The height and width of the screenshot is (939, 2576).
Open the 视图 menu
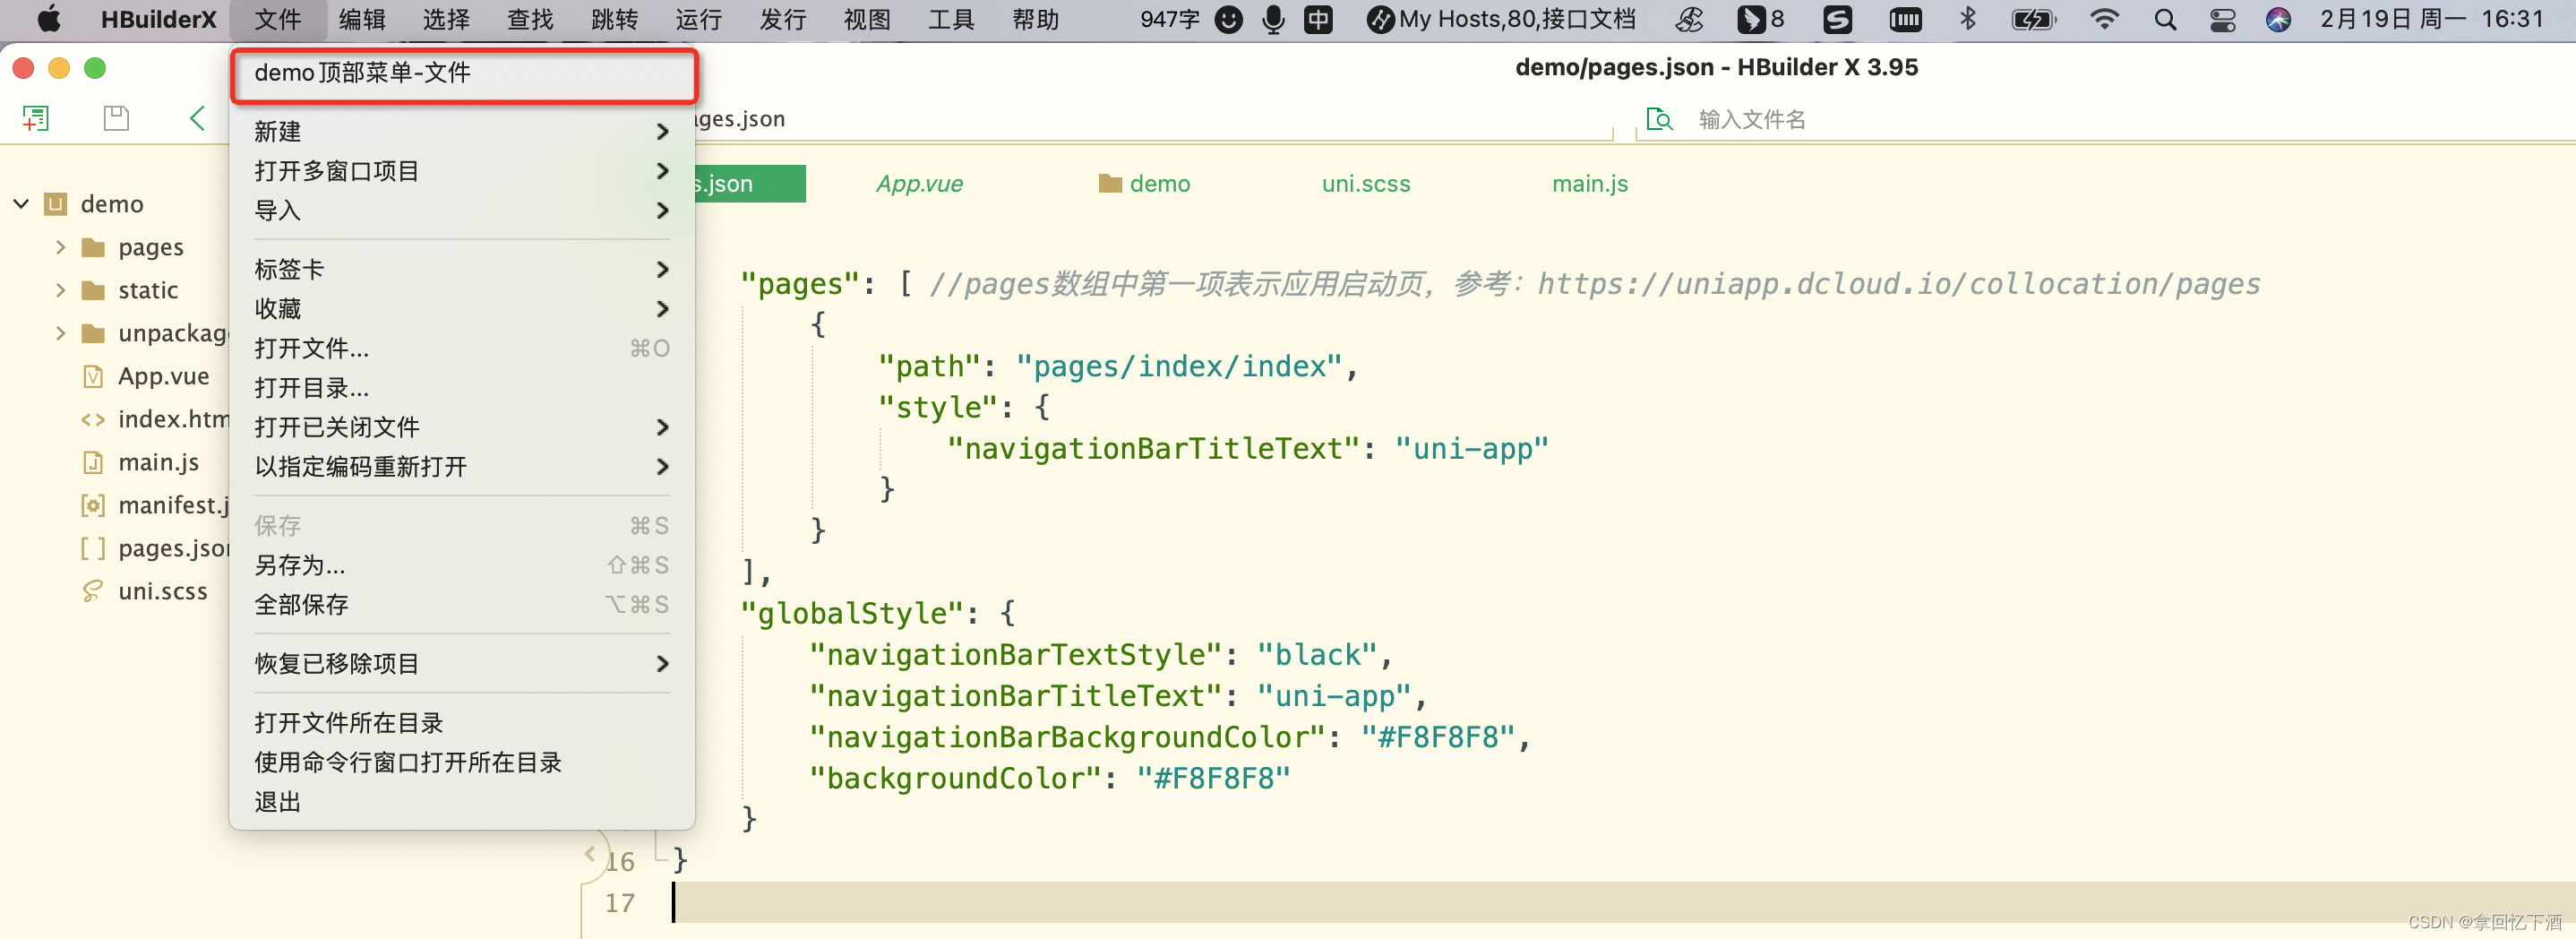pyautogui.click(x=867, y=19)
